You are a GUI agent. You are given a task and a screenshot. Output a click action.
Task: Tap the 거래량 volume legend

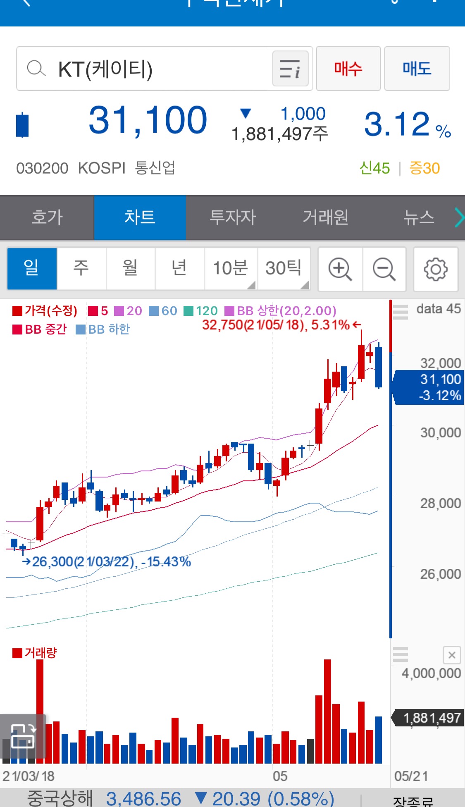tap(35, 653)
